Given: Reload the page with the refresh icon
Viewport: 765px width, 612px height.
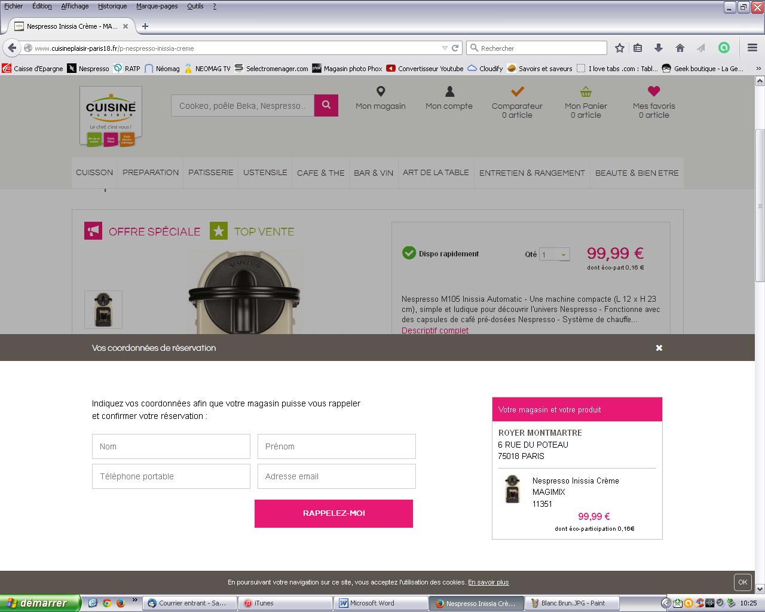Looking at the screenshot, I should click(455, 48).
